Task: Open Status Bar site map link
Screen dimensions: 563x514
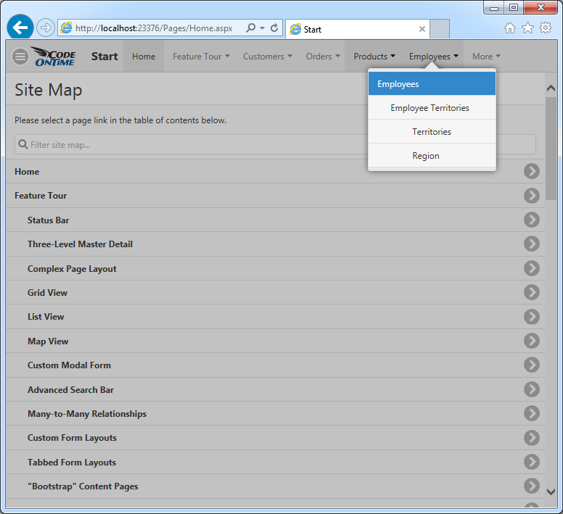Action: pyautogui.click(x=48, y=220)
